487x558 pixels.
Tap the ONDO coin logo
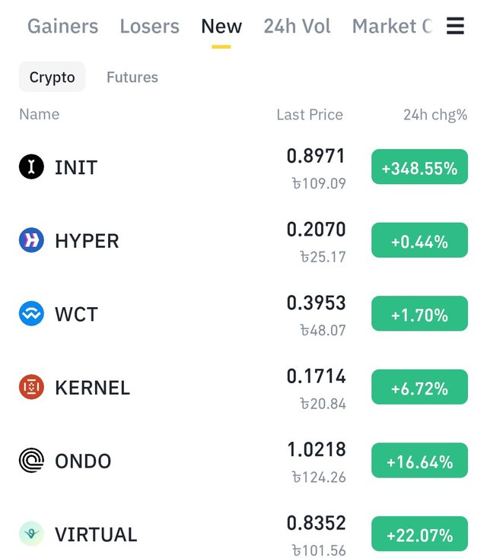(x=31, y=460)
